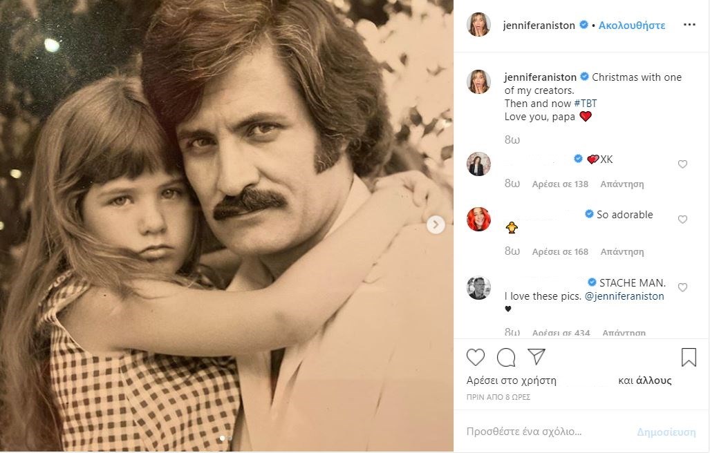Open the avatar of the 'So adorable' commenter
This screenshot has width=710, height=453.
click(x=478, y=219)
